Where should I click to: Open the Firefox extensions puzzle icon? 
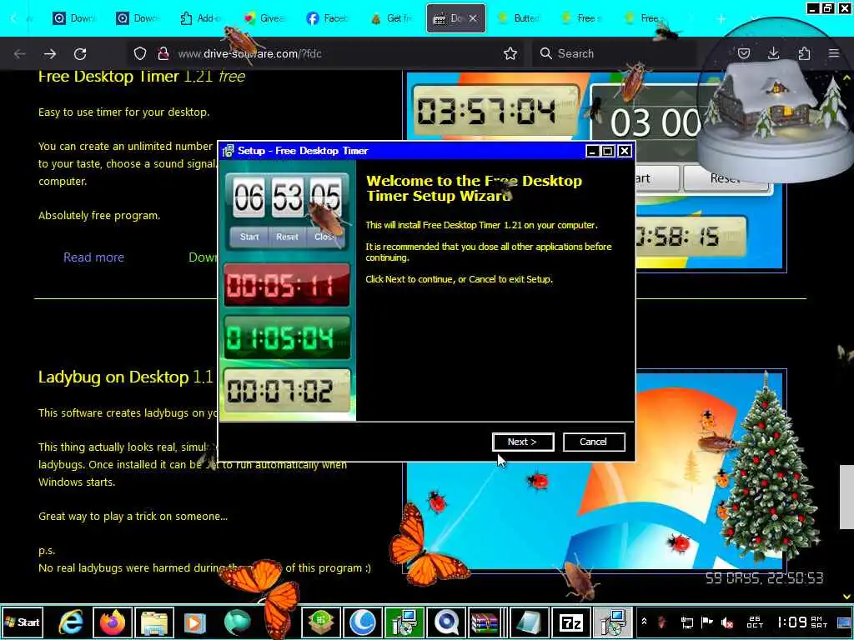804,53
